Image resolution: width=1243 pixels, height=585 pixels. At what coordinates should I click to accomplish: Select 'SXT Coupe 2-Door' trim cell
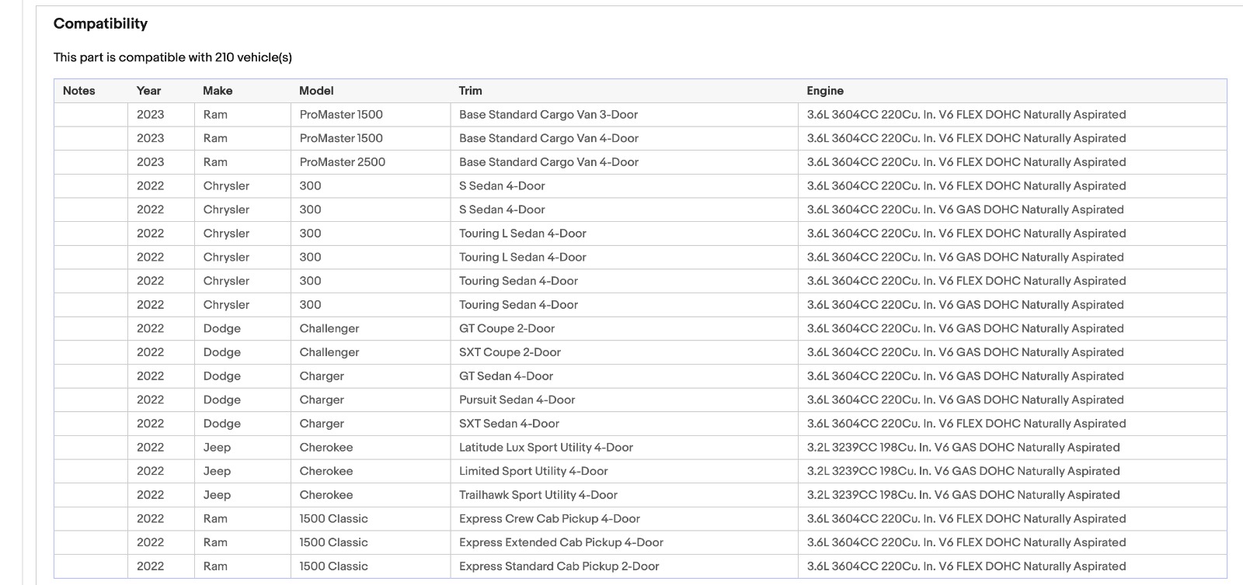624,352
